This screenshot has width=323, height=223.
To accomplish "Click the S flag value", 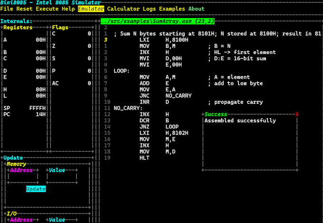I will [89, 58].
